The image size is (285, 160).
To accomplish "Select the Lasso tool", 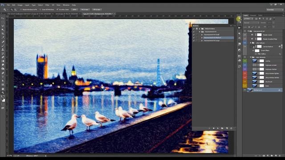I will click(x=3, y=26).
